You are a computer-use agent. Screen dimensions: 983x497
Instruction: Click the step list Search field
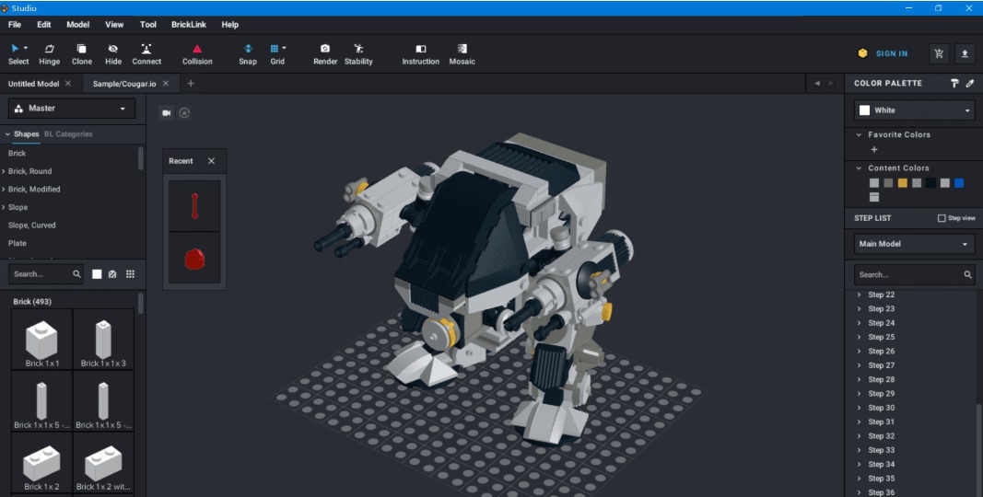915,274
